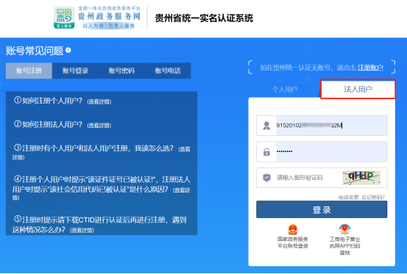The image size is (407, 274).
Task: Click the shield icon in the captcha field
Action: (x=266, y=178)
